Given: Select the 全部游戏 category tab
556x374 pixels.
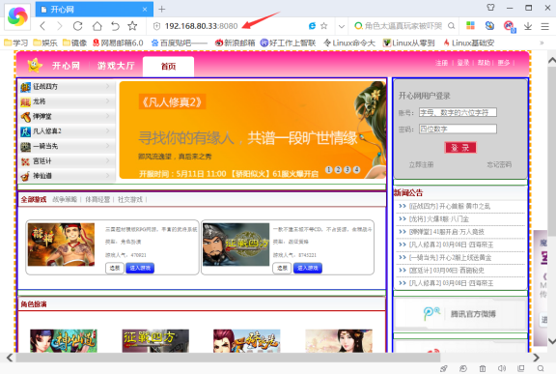Looking at the screenshot, I should pos(34,199).
